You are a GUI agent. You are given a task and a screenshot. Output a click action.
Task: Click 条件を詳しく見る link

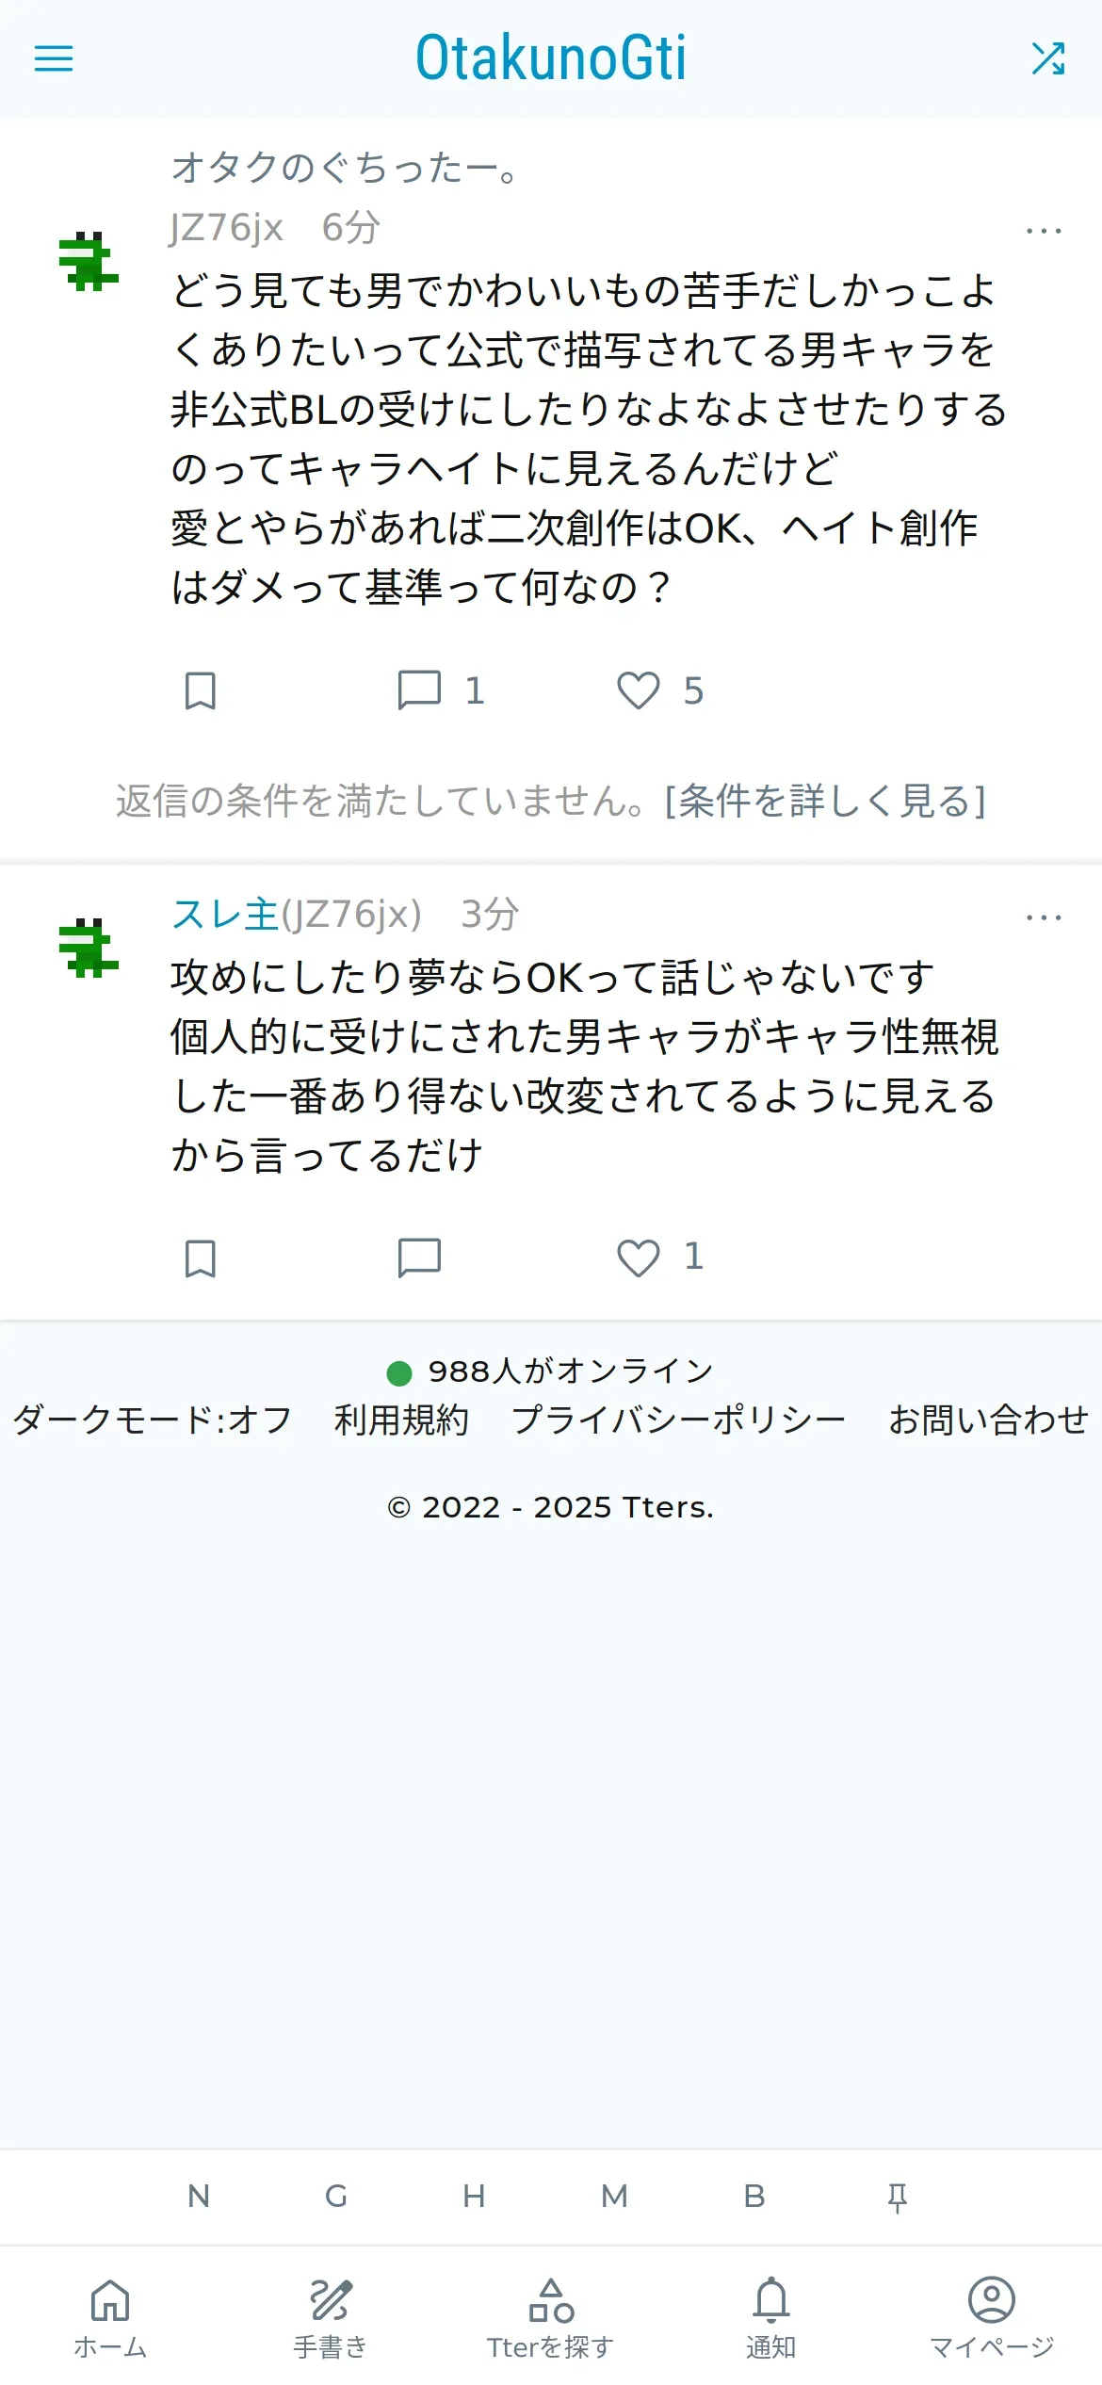[825, 801]
